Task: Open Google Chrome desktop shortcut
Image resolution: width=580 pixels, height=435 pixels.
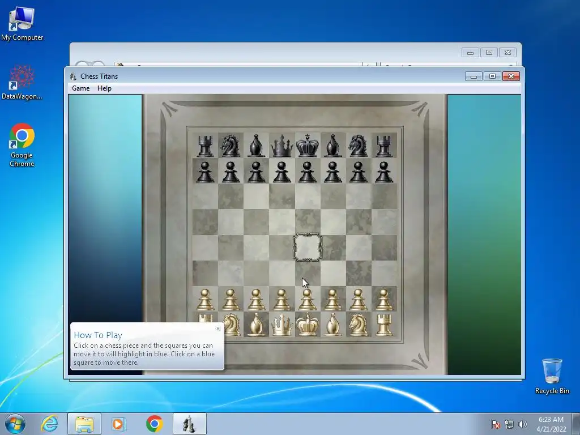Action: [x=22, y=144]
